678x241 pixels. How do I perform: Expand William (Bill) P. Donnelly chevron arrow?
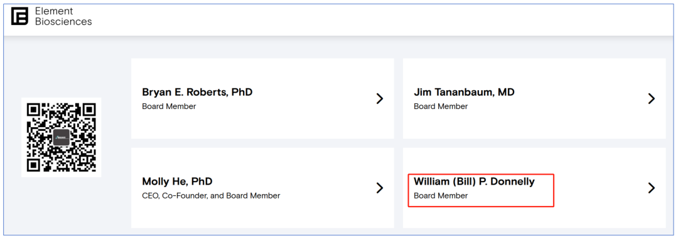pos(651,188)
